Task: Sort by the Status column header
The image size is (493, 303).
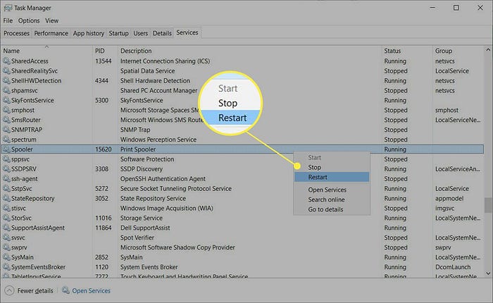Action: point(407,51)
